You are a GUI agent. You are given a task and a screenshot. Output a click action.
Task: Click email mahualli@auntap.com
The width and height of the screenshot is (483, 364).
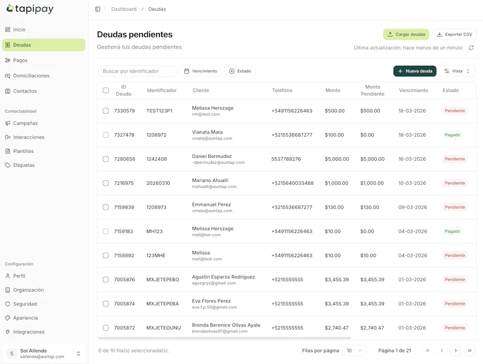[x=214, y=187]
